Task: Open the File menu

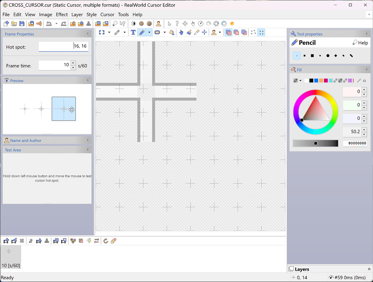Action: click(x=6, y=15)
